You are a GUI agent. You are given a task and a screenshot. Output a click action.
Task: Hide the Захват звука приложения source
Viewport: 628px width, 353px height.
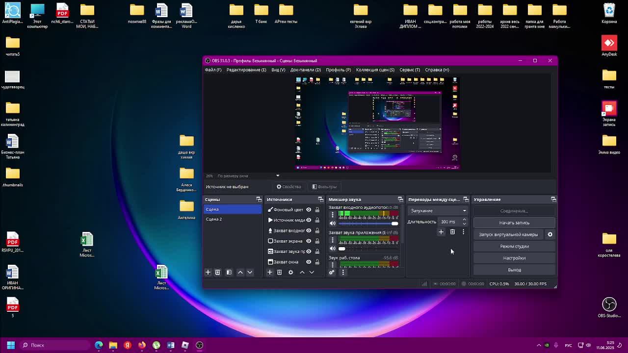[309, 252]
